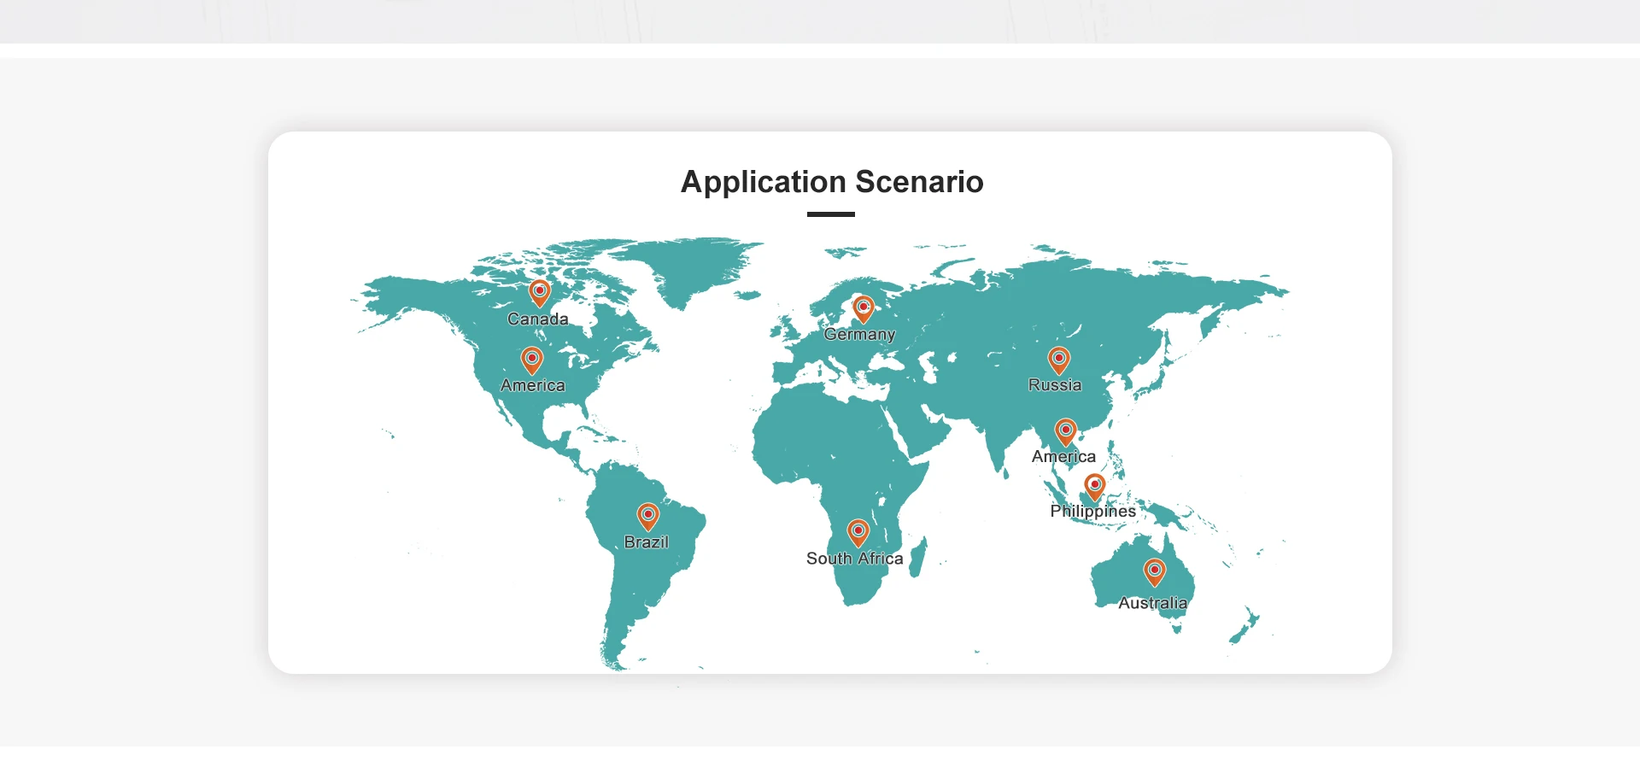
Task: Select the America label under Canada
Action: pos(532,386)
